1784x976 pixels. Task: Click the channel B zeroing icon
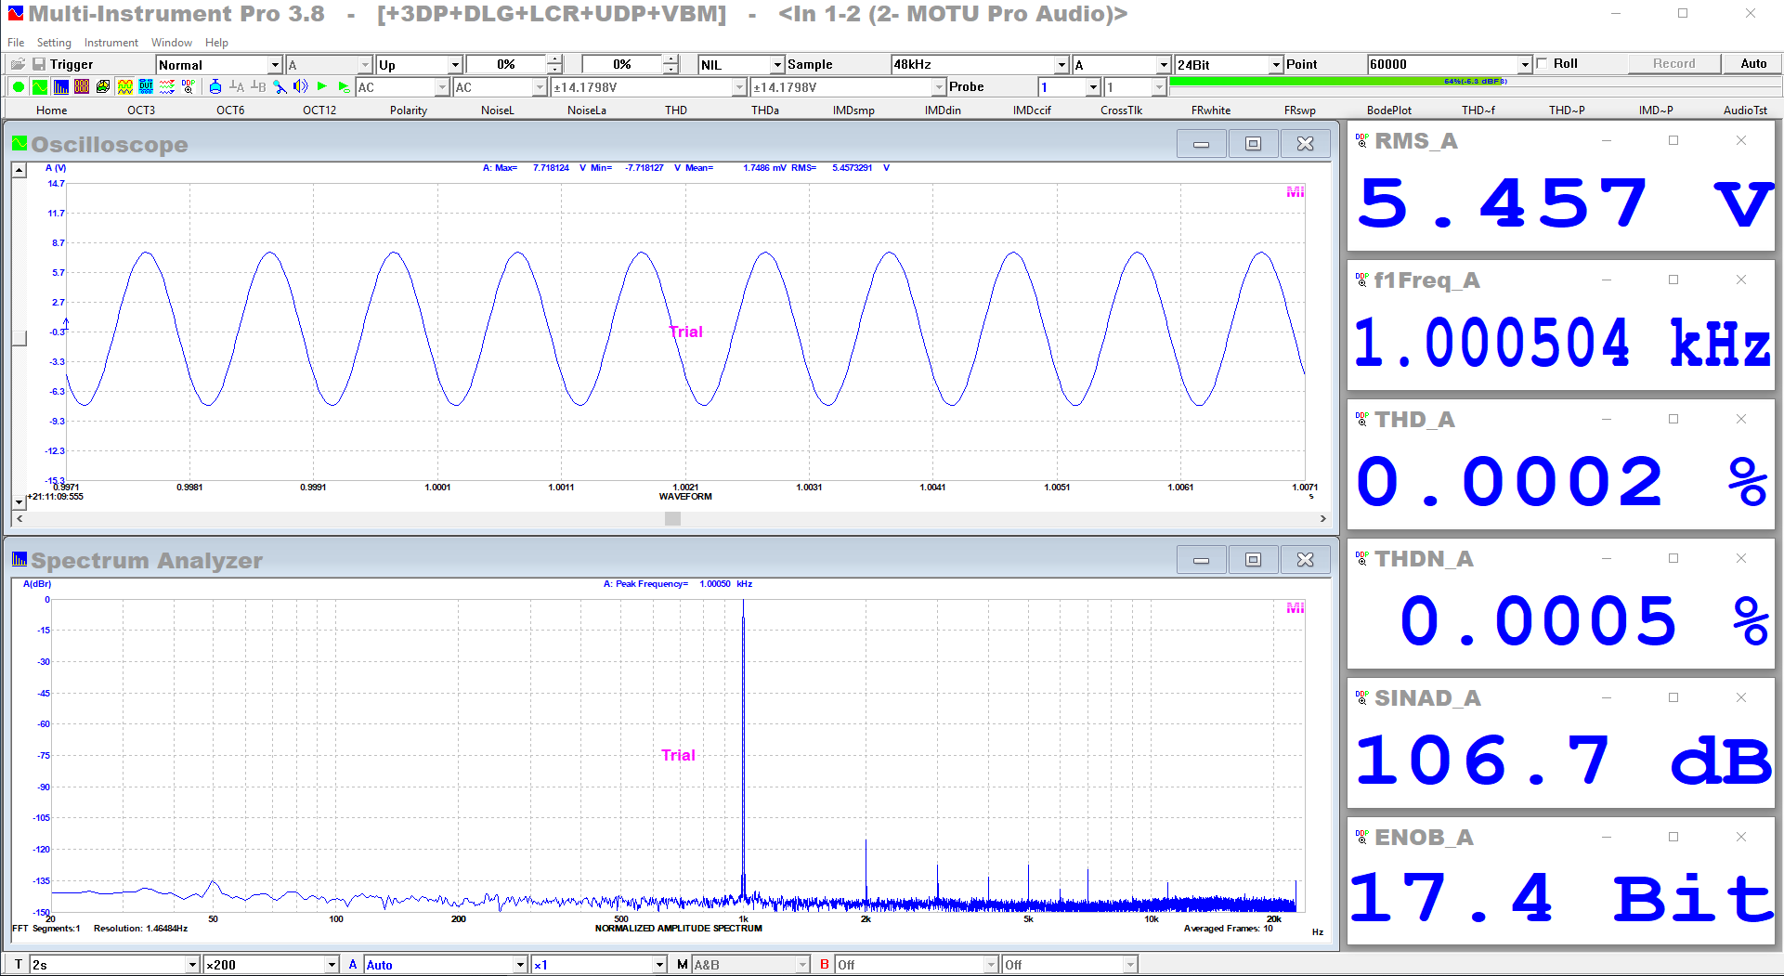click(x=258, y=87)
